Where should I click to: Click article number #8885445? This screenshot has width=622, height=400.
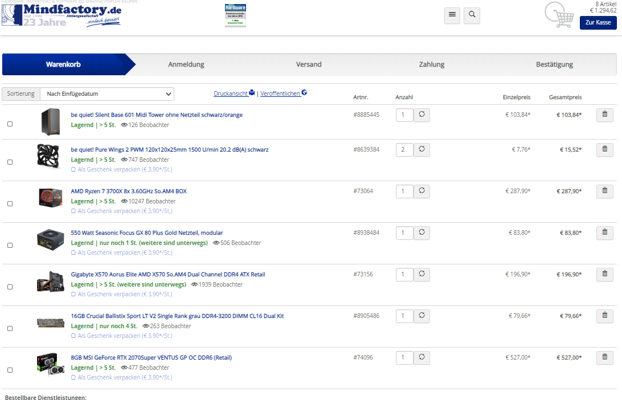(x=366, y=115)
